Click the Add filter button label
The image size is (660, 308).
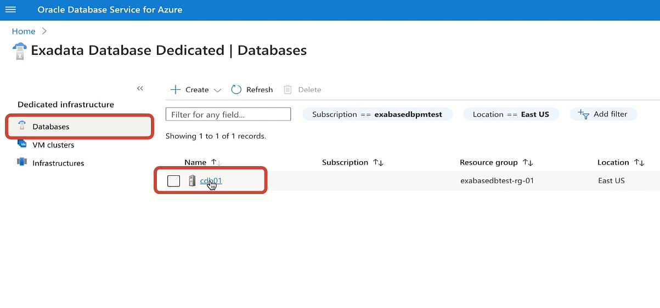click(x=610, y=114)
